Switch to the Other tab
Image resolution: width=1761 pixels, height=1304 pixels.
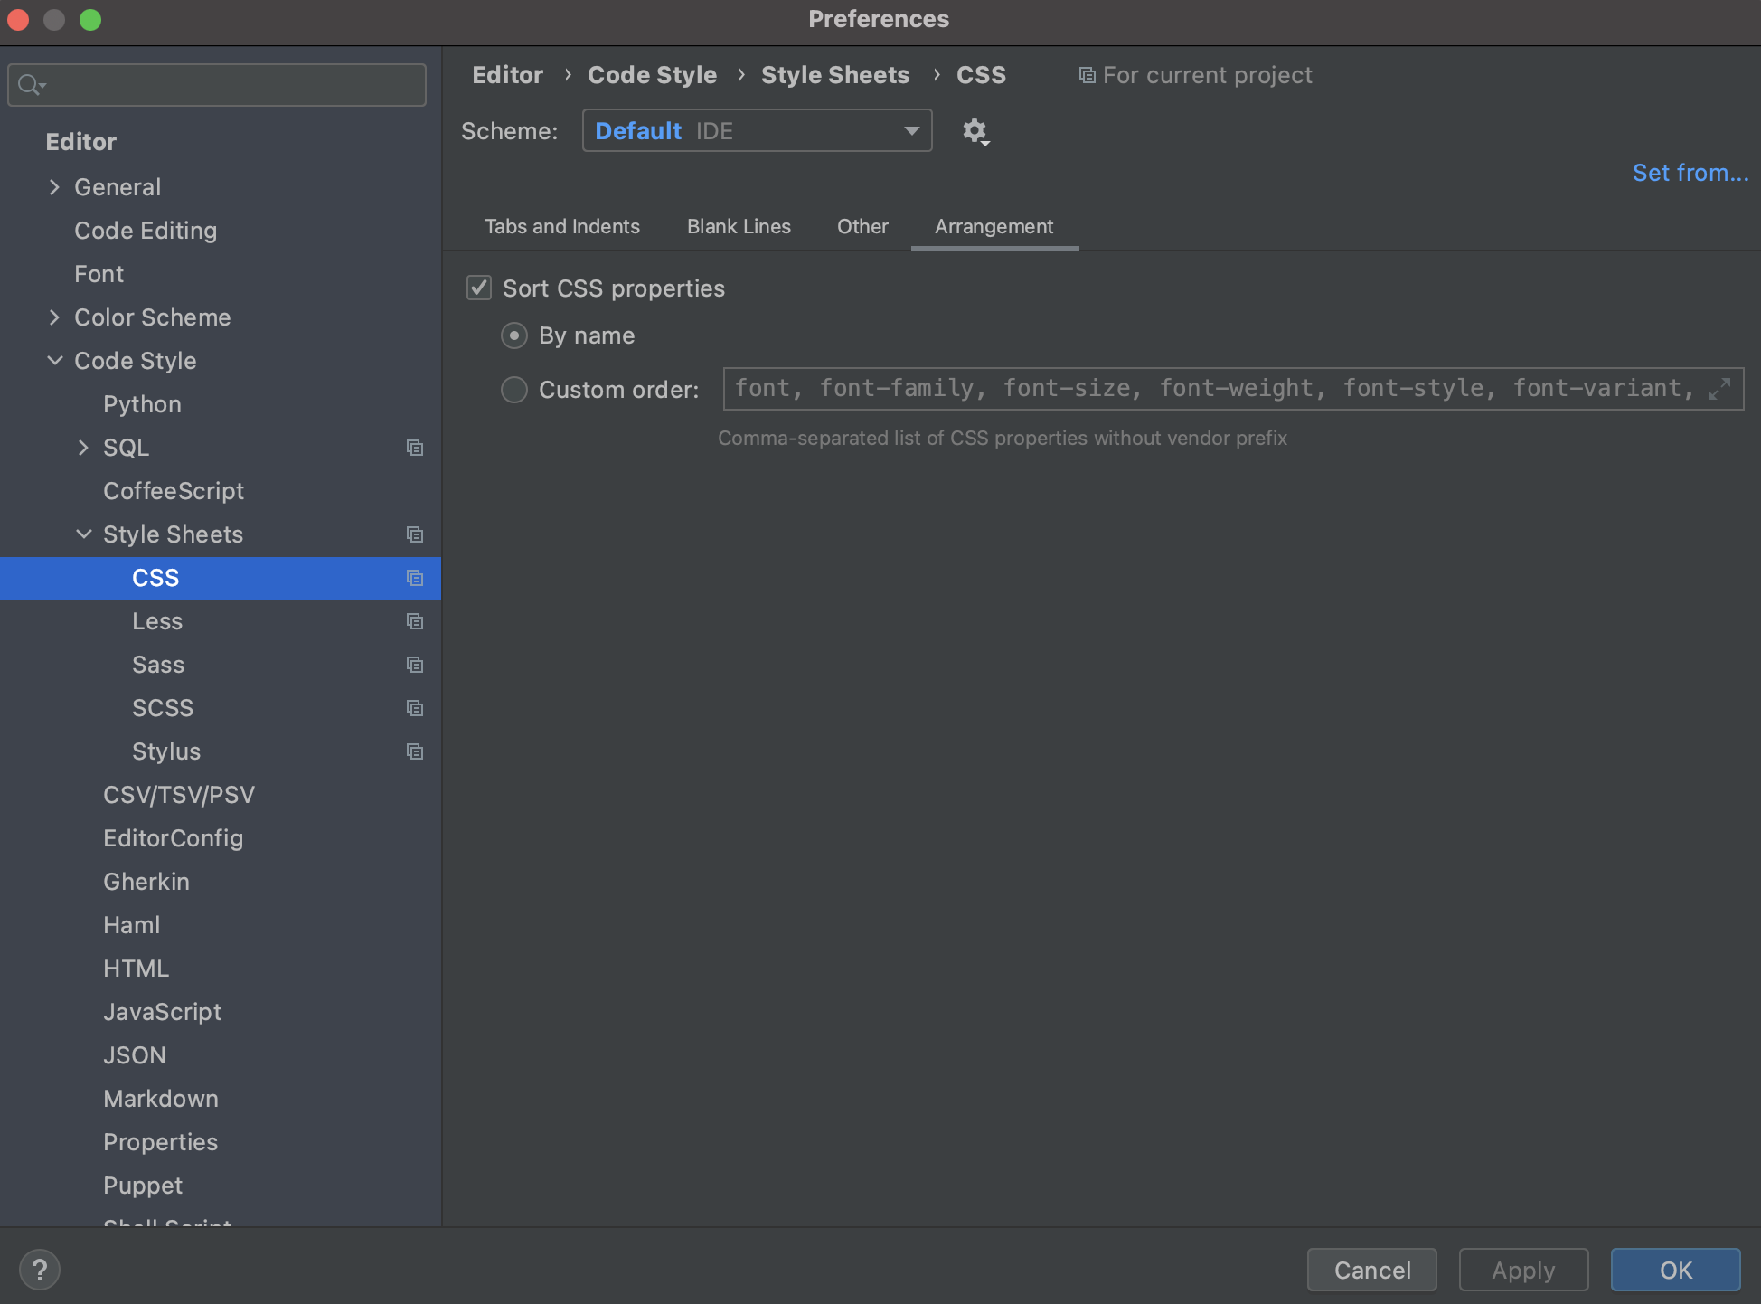coord(862,227)
